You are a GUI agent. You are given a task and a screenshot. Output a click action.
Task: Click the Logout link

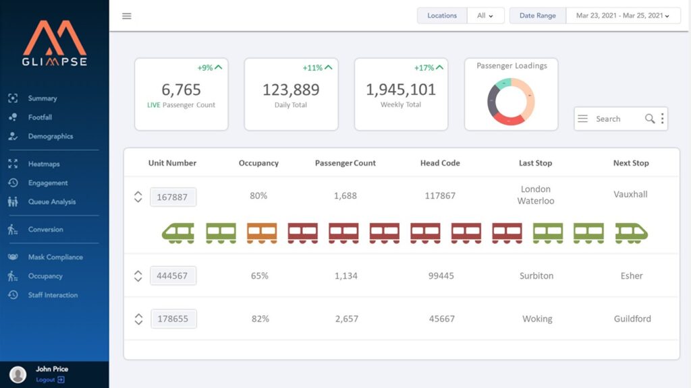pos(45,380)
